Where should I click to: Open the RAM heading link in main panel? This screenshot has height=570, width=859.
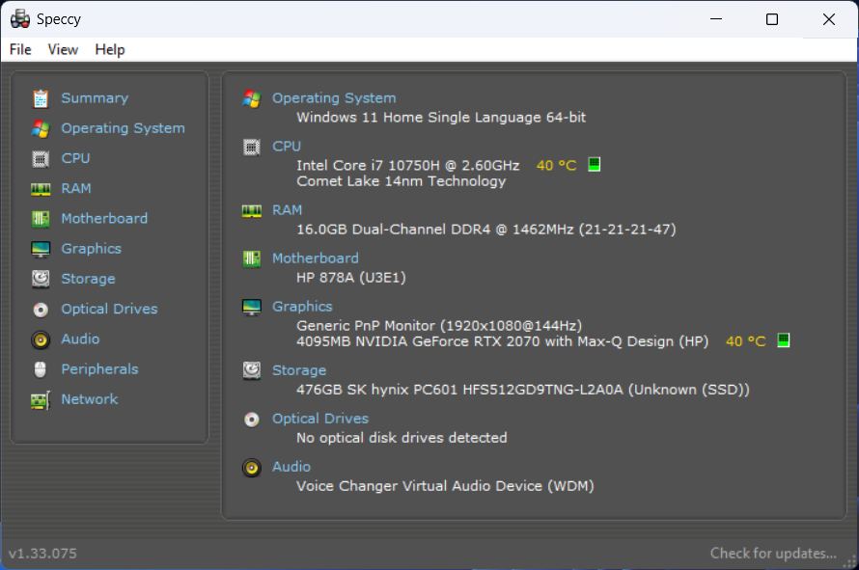tap(287, 209)
